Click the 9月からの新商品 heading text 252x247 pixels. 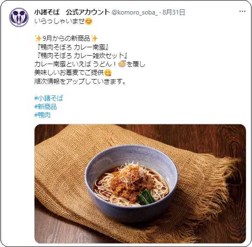[66, 38]
